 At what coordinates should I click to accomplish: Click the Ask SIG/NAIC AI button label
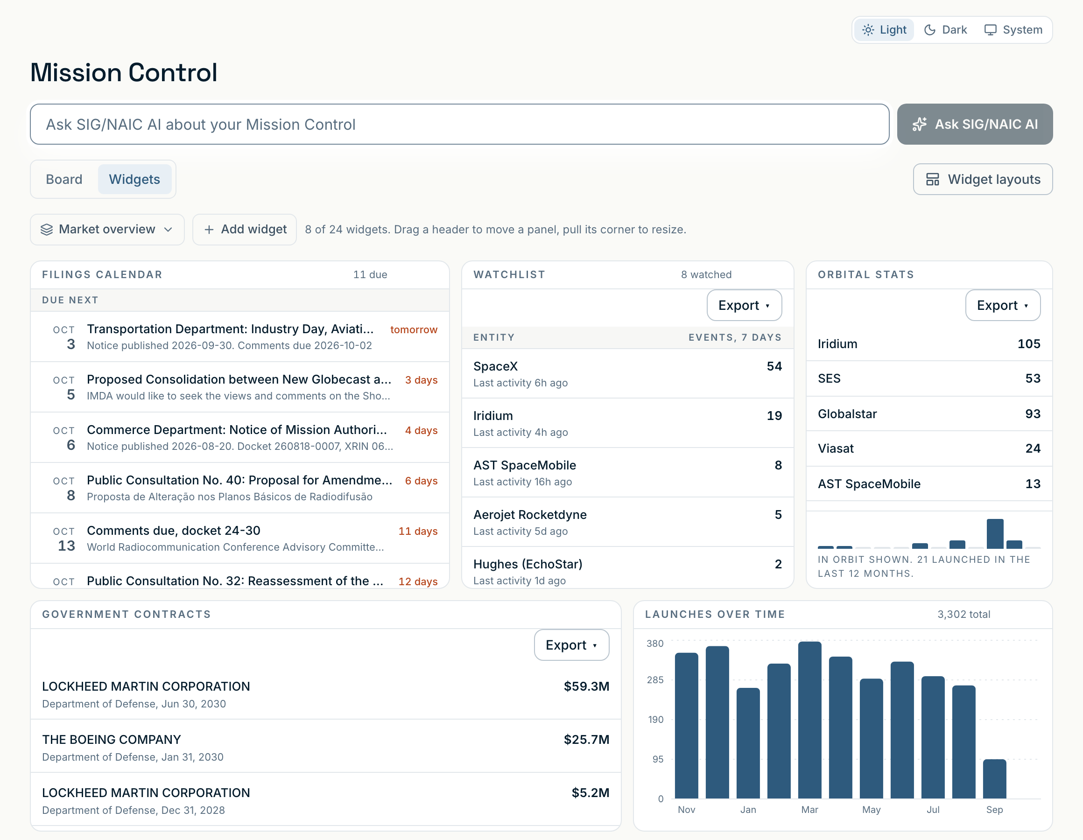986,124
